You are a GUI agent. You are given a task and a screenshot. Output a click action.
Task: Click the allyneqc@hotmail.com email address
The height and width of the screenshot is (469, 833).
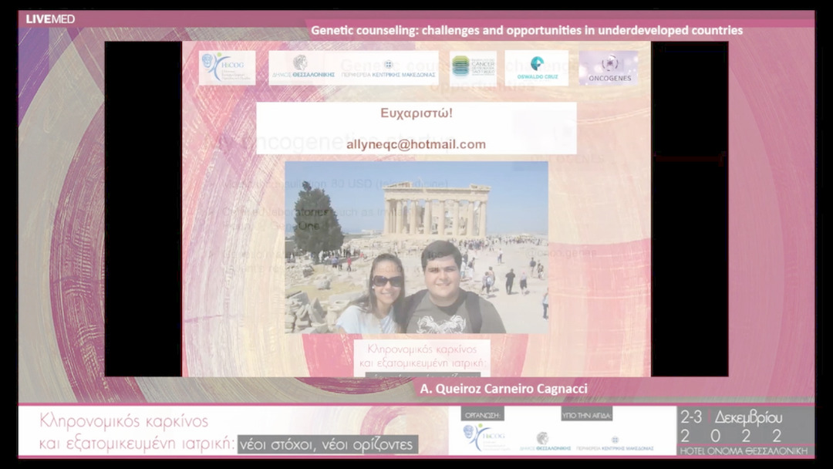tap(416, 144)
